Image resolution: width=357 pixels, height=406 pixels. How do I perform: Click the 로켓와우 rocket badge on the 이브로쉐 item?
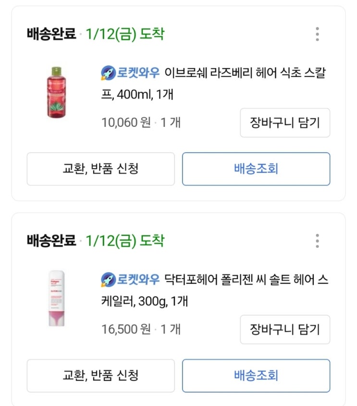point(109,73)
